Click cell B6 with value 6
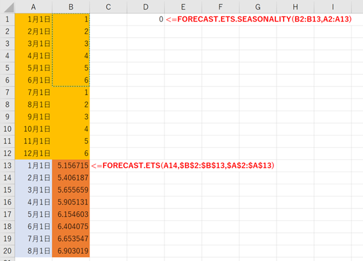 [x=71, y=80]
